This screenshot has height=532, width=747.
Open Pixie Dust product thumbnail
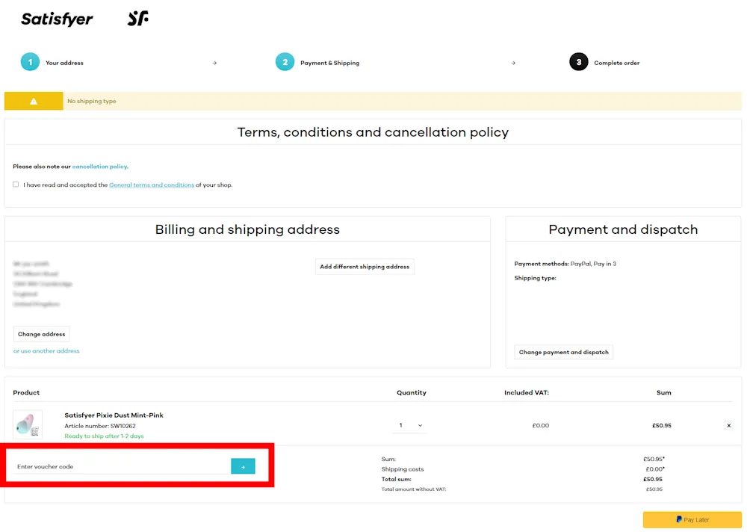click(28, 424)
